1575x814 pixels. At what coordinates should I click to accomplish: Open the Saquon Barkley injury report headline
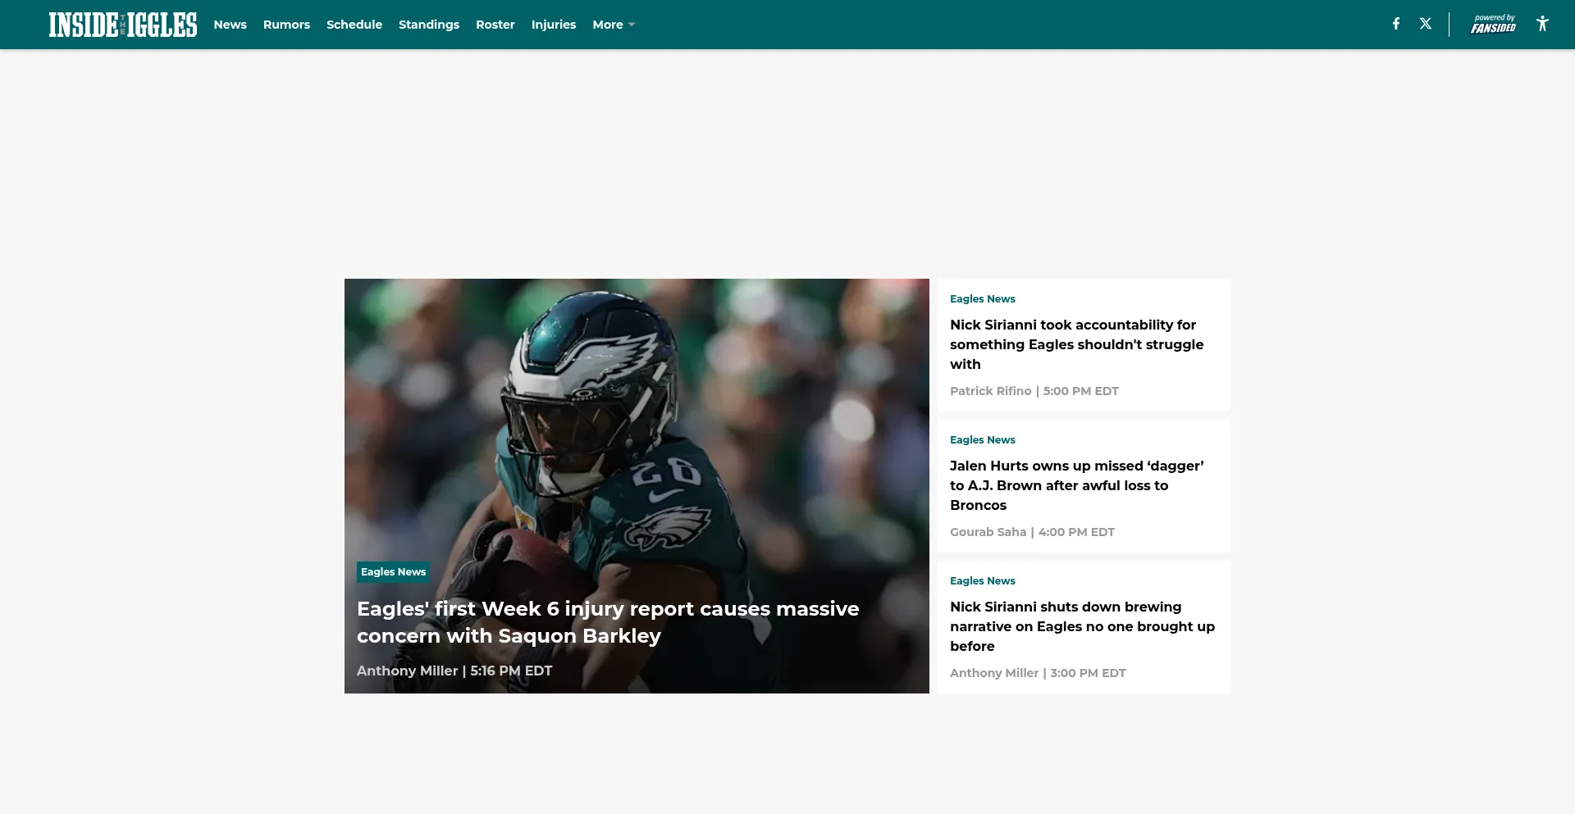607,622
